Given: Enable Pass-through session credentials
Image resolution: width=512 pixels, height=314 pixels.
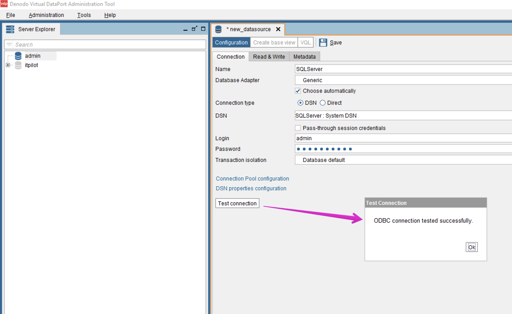Looking at the screenshot, I should 298,128.
